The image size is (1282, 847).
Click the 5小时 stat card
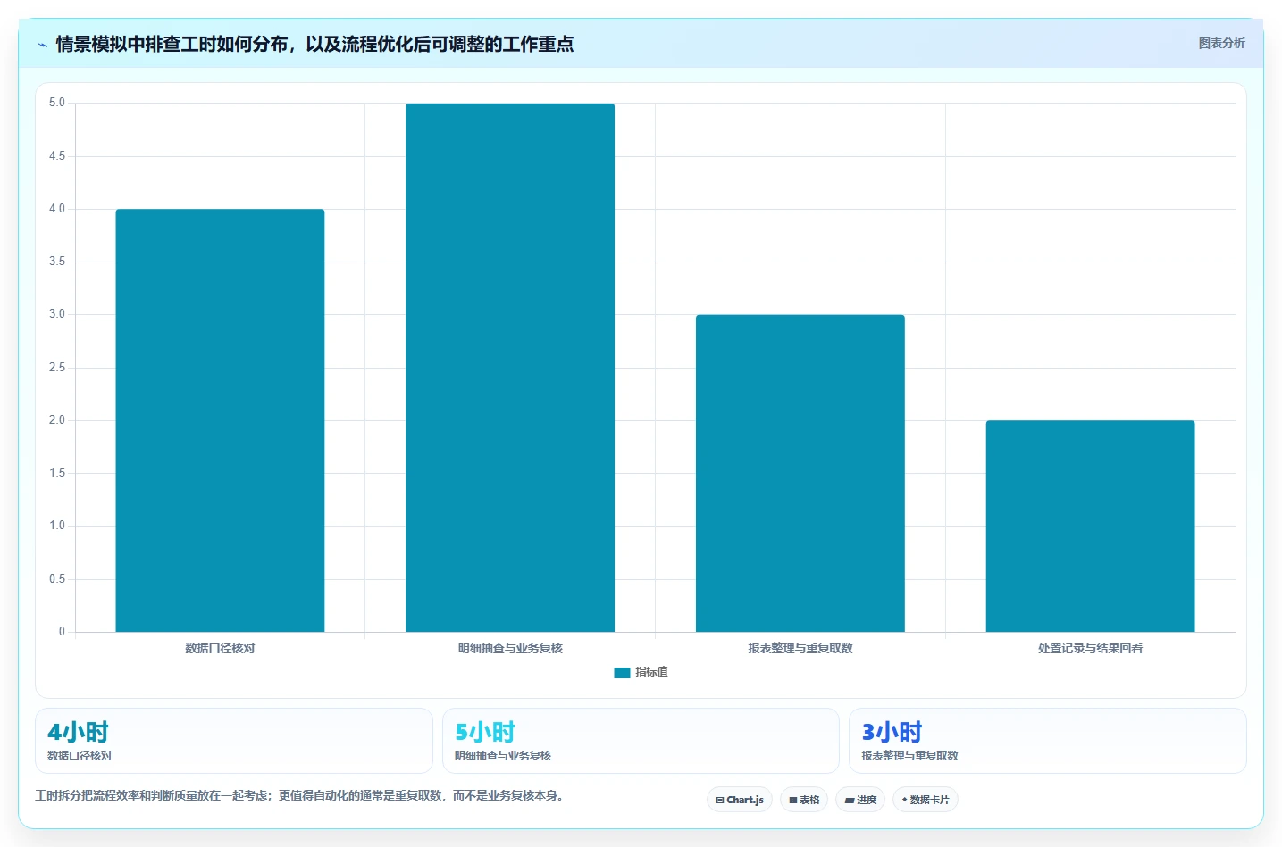coord(641,741)
